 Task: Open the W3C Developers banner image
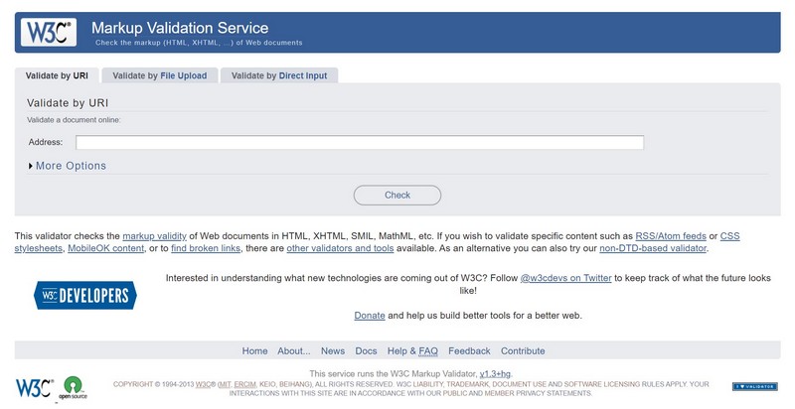tap(85, 296)
